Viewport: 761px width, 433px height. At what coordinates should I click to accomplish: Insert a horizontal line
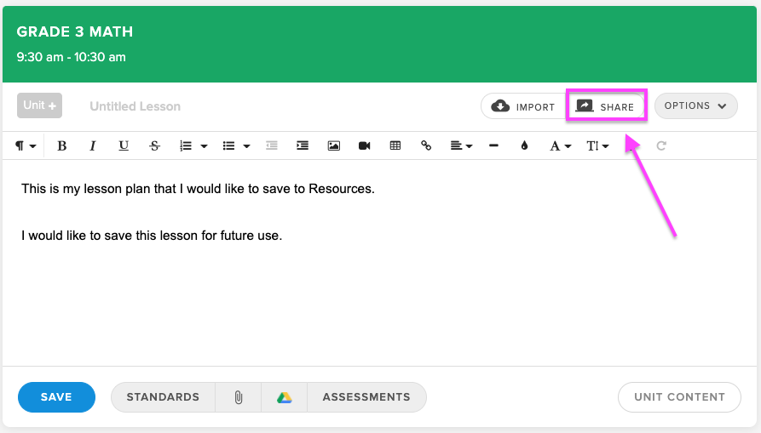(x=493, y=145)
